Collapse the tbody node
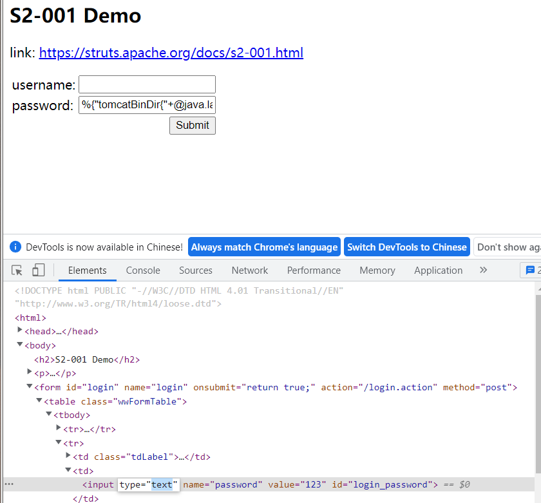 click(49, 413)
